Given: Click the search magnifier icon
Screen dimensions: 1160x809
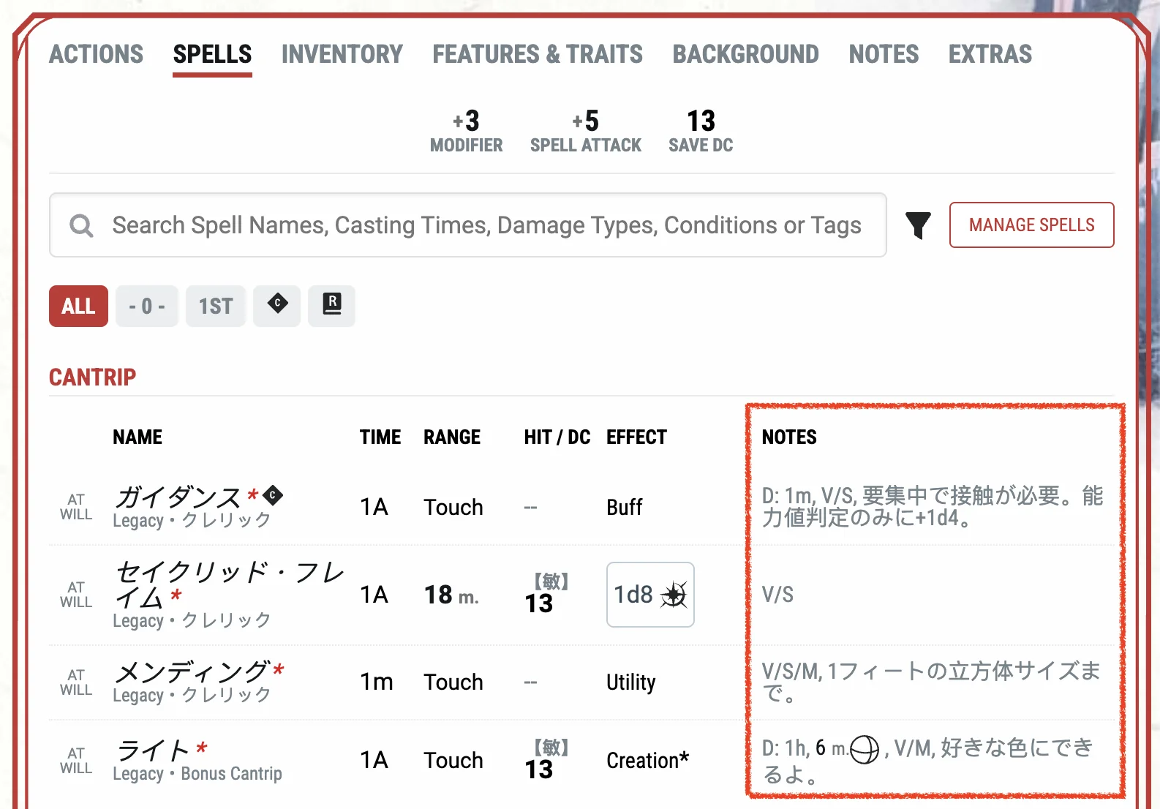Looking at the screenshot, I should 81,225.
